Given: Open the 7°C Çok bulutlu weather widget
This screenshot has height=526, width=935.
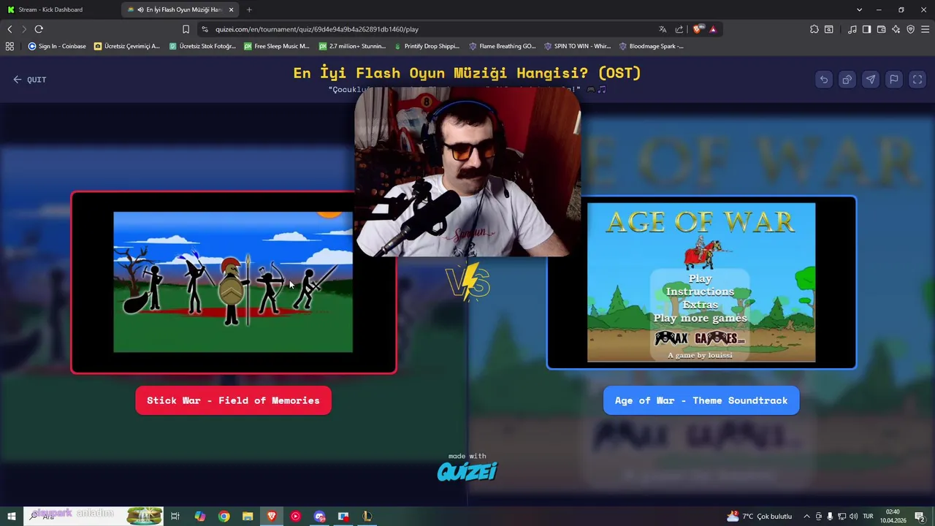Looking at the screenshot, I should point(759,517).
